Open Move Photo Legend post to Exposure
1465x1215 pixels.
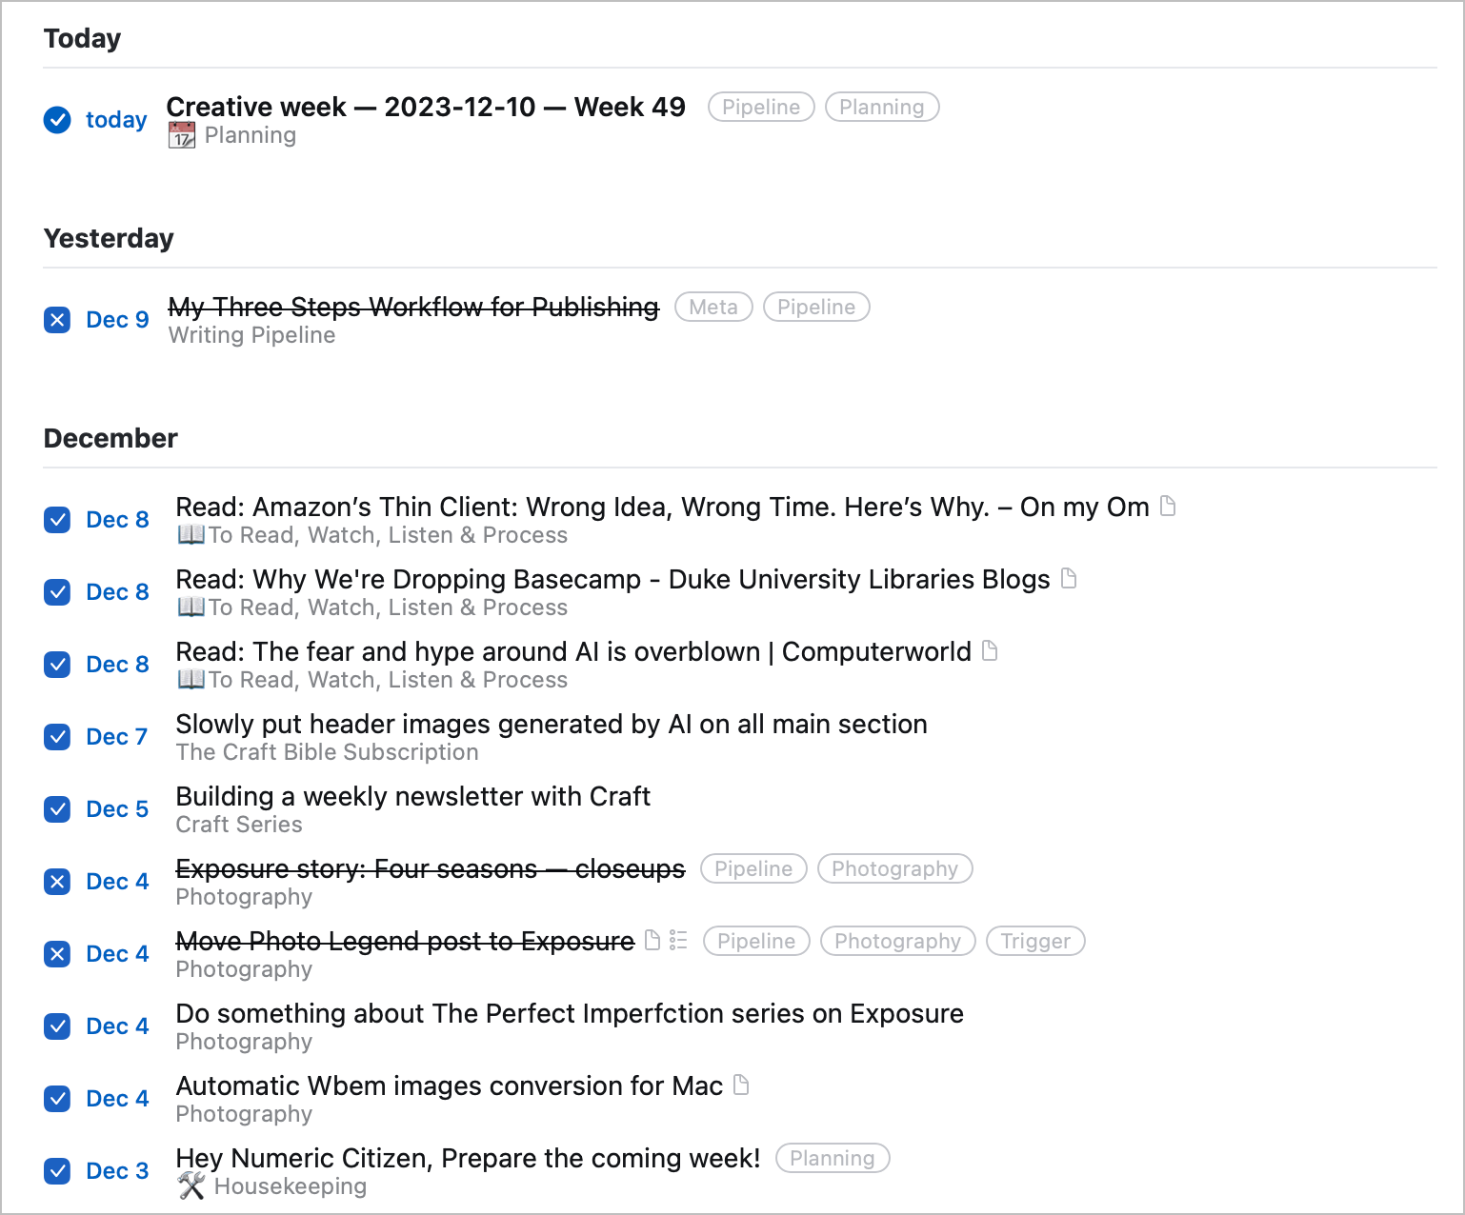click(x=406, y=941)
